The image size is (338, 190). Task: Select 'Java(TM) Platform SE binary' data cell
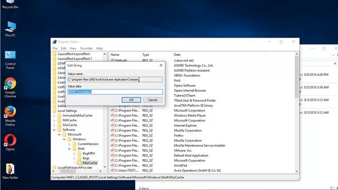(x=193, y=106)
